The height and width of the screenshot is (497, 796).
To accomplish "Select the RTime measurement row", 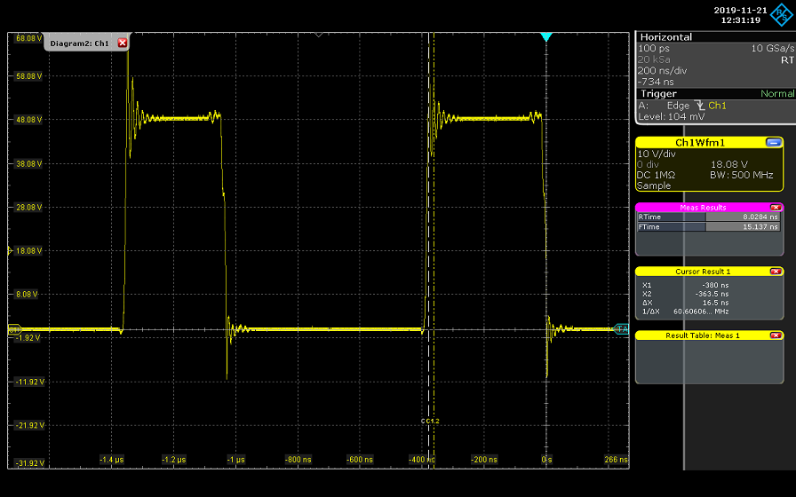I will [709, 217].
